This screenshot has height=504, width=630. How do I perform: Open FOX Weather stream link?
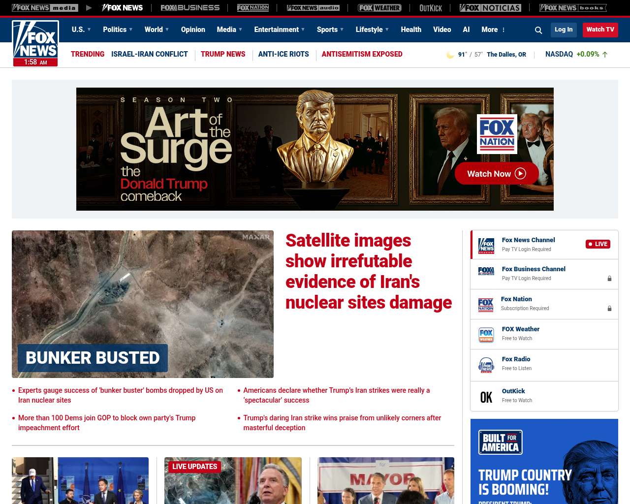point(544,334)
